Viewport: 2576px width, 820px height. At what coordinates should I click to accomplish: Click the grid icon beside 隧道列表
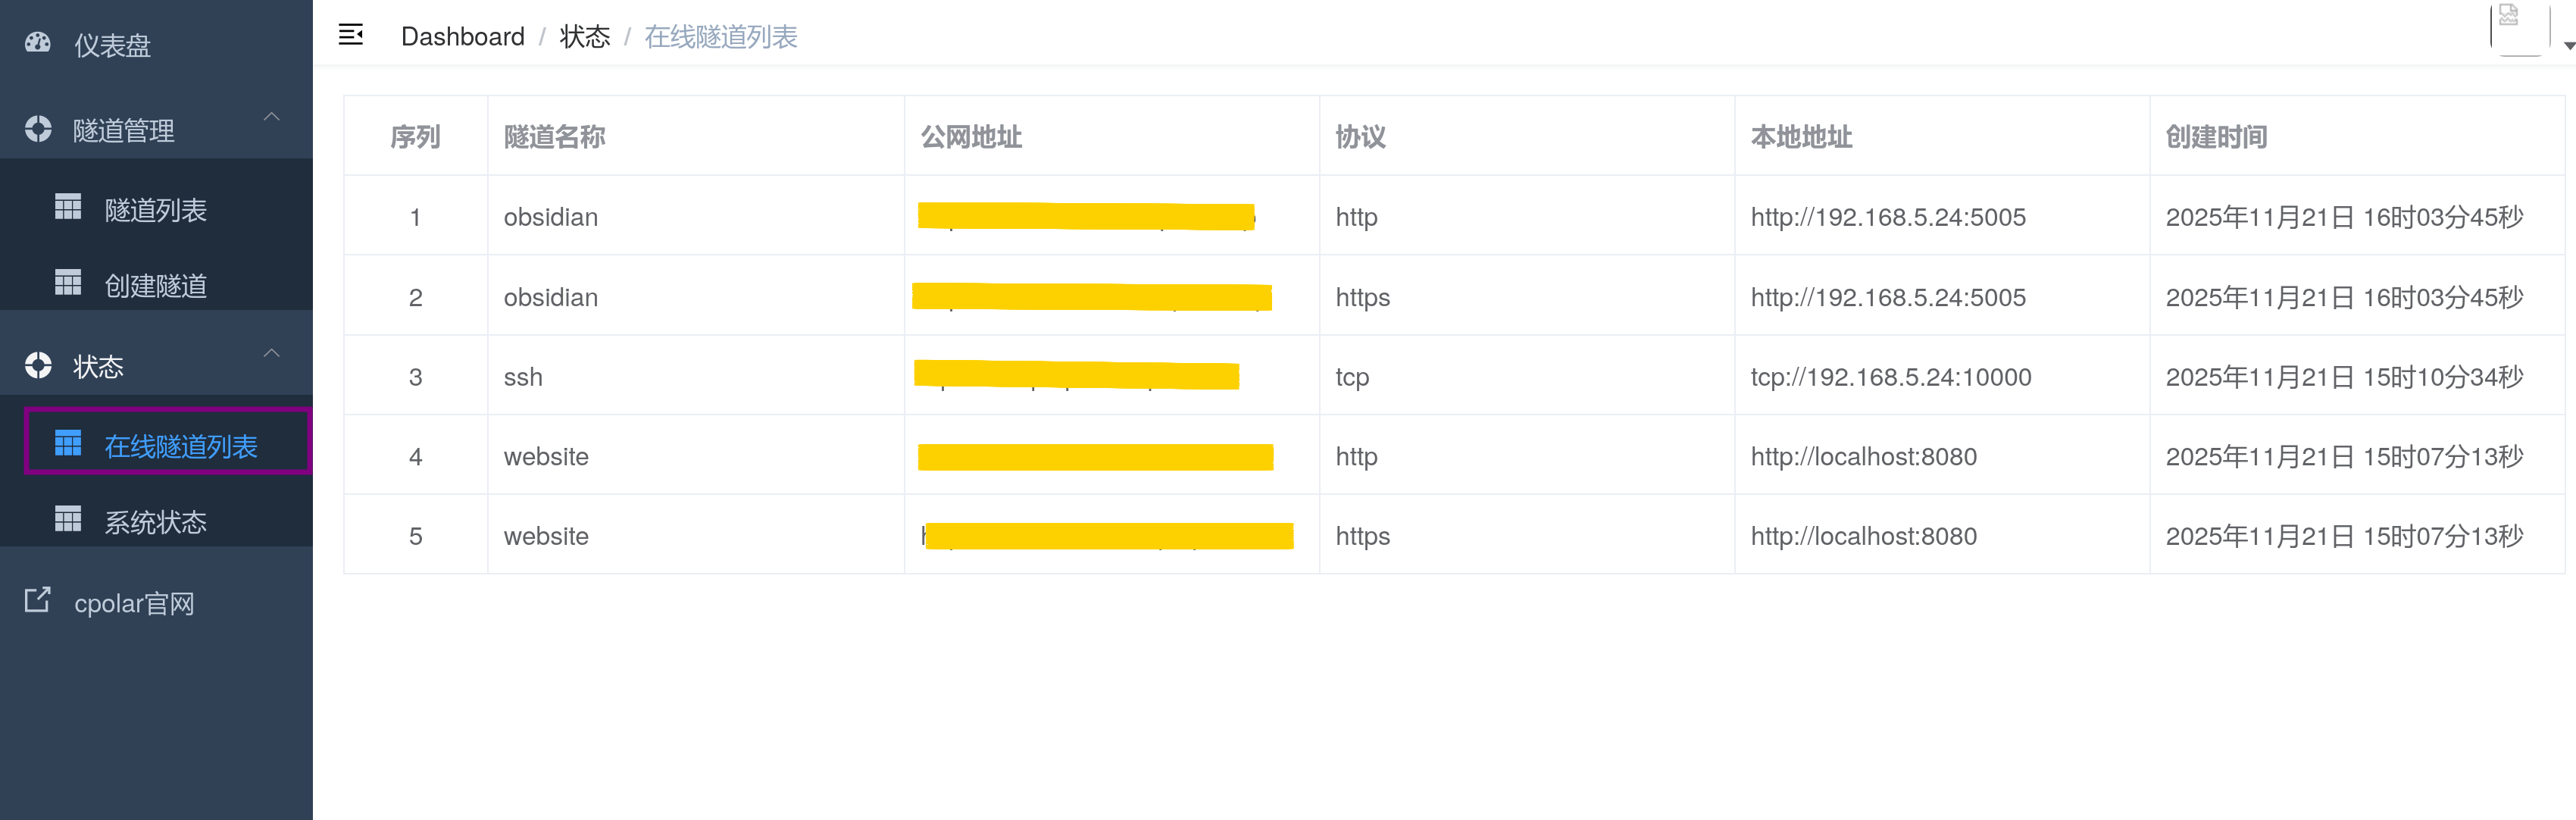(x=68, y=207)
